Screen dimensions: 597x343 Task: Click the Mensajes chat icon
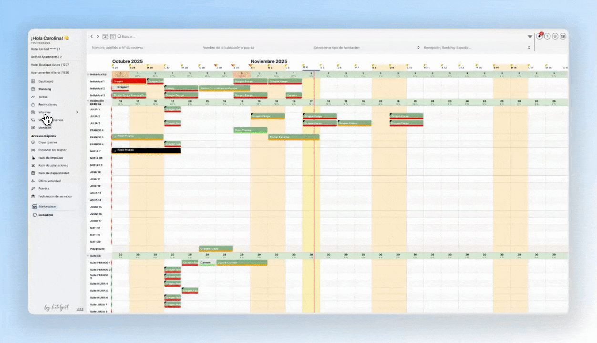[x=33, y=127]
